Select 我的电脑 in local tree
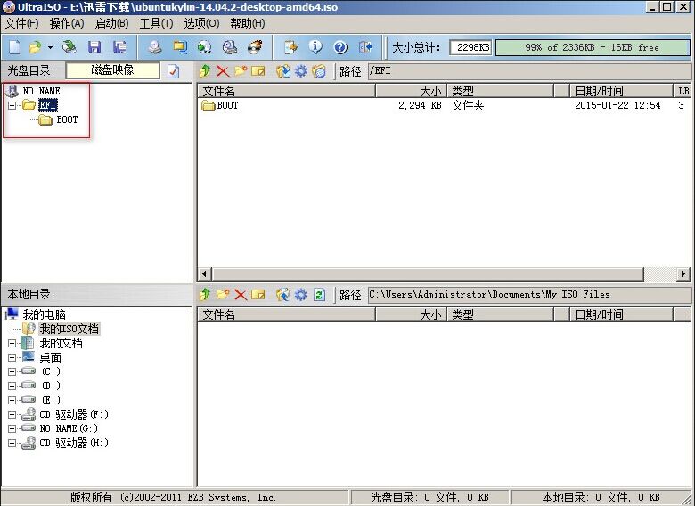Viewport: 695px width, 506px height. pyautogui.click(x=44, y=314)
